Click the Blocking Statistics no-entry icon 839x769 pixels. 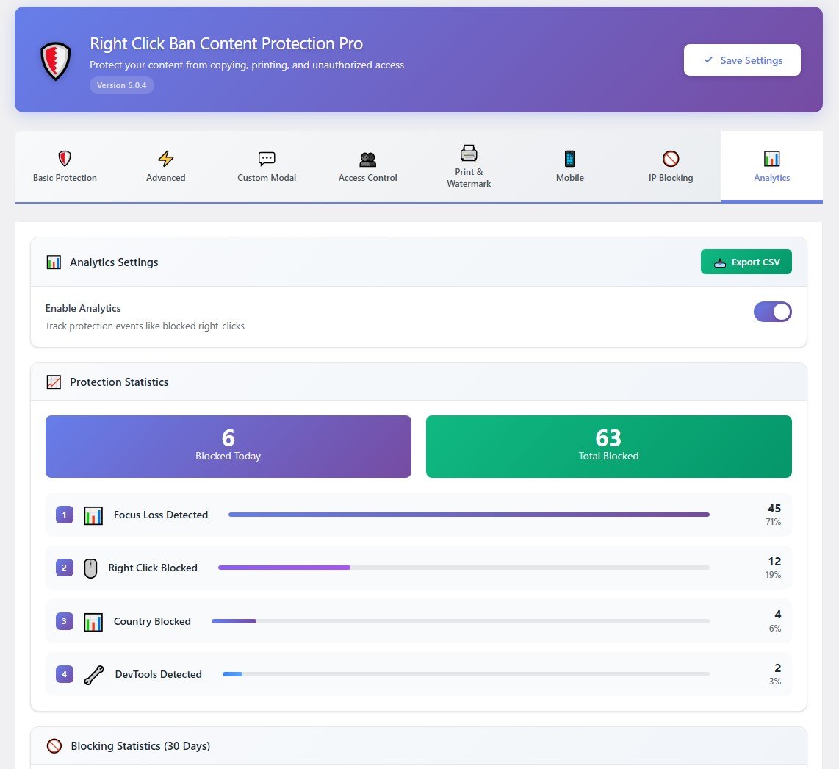coord(54,745)
